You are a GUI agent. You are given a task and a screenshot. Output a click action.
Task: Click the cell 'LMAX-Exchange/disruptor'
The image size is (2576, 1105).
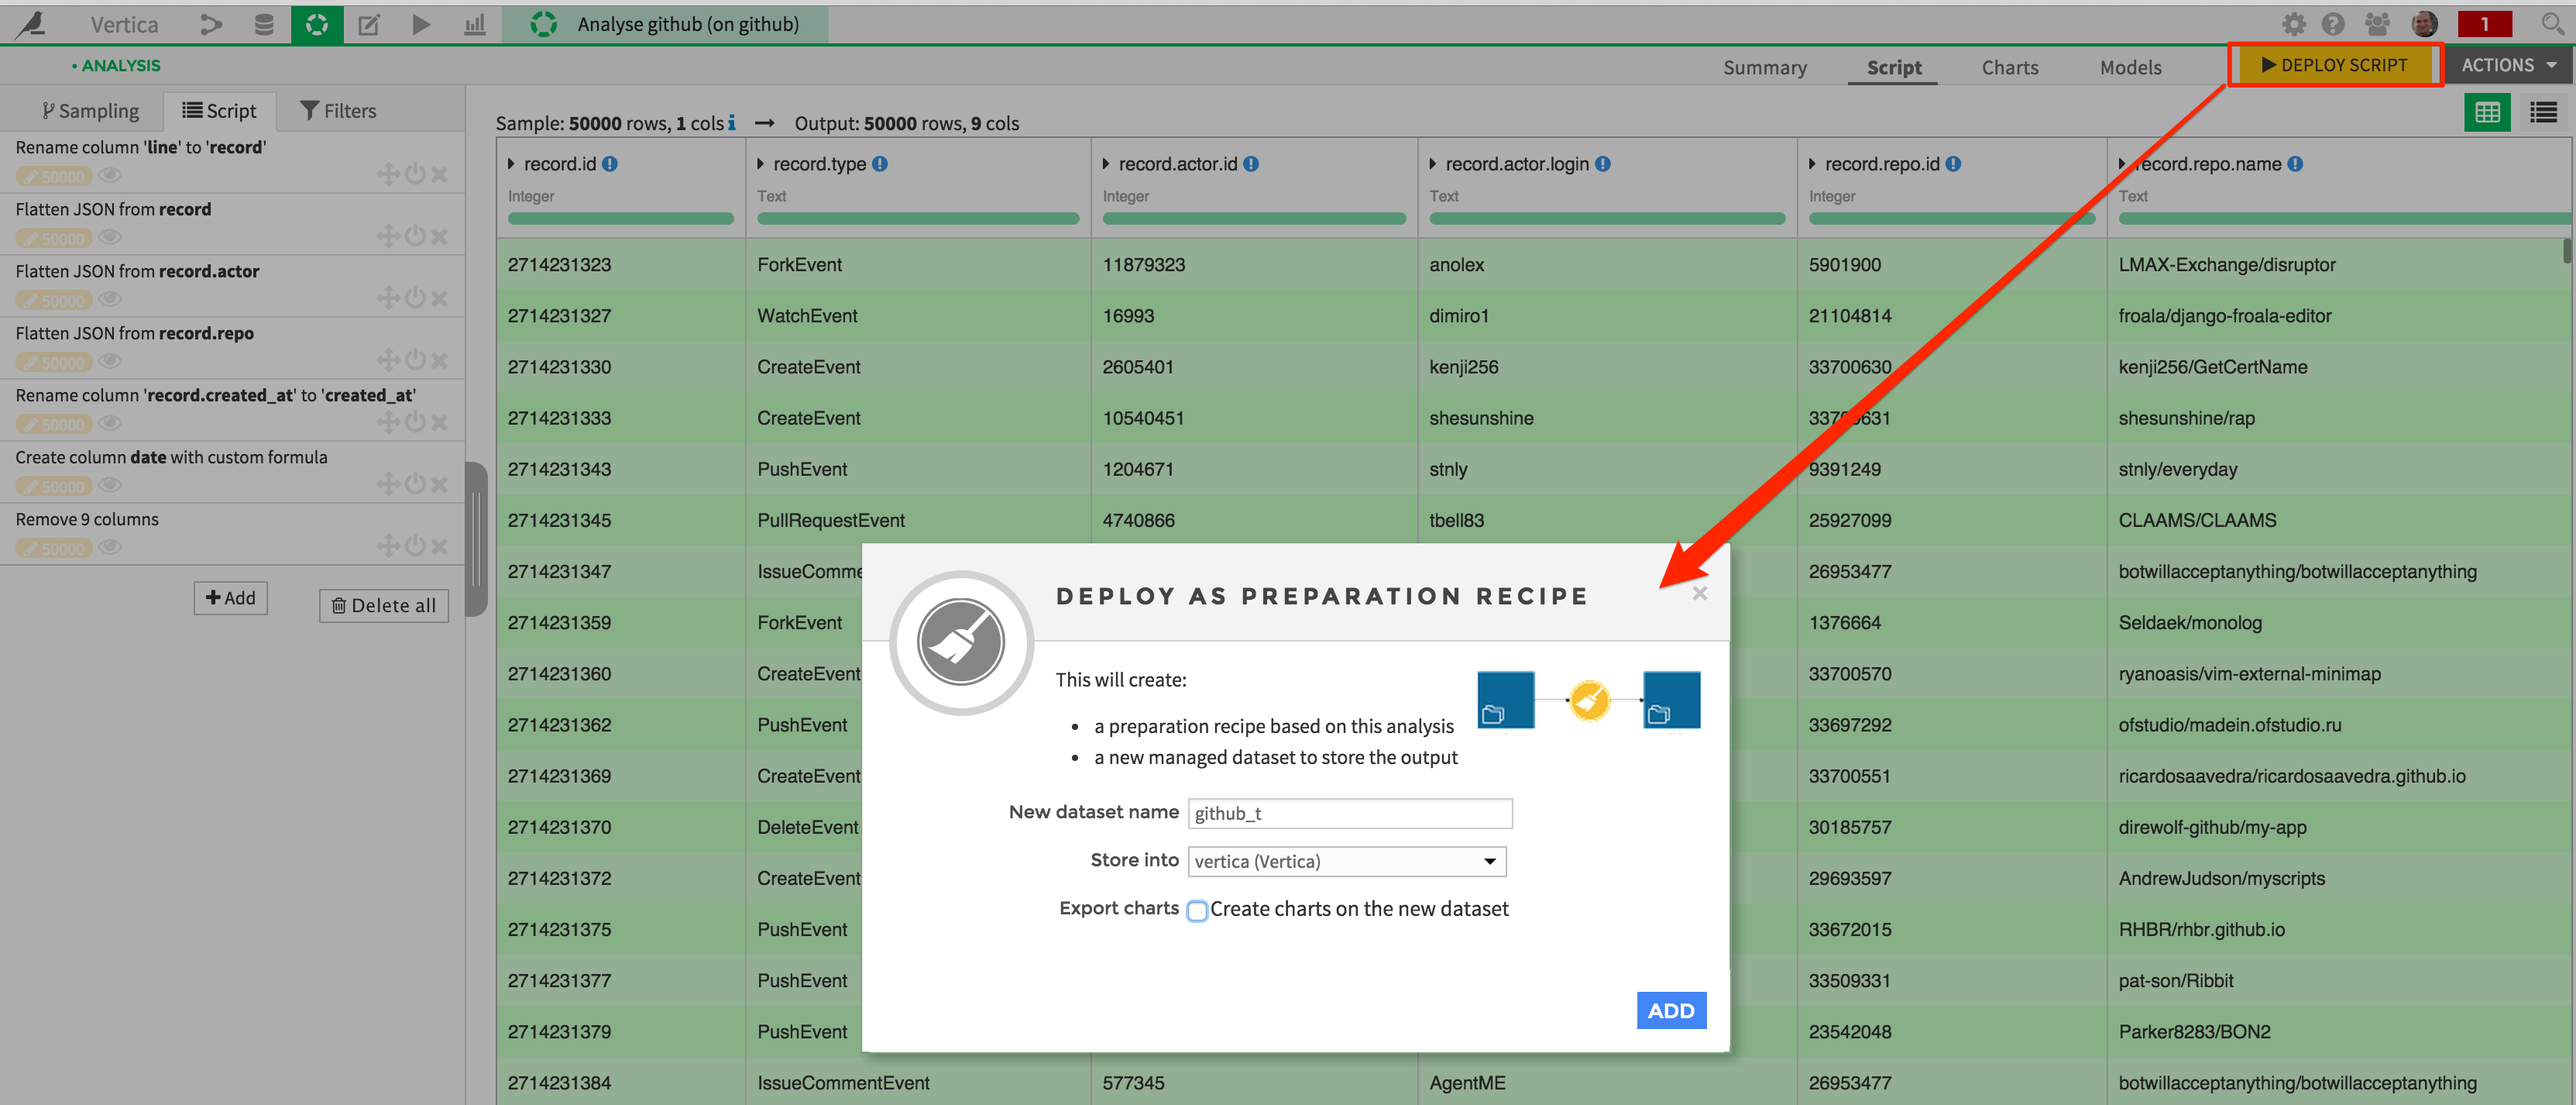tap(2226, 265)
